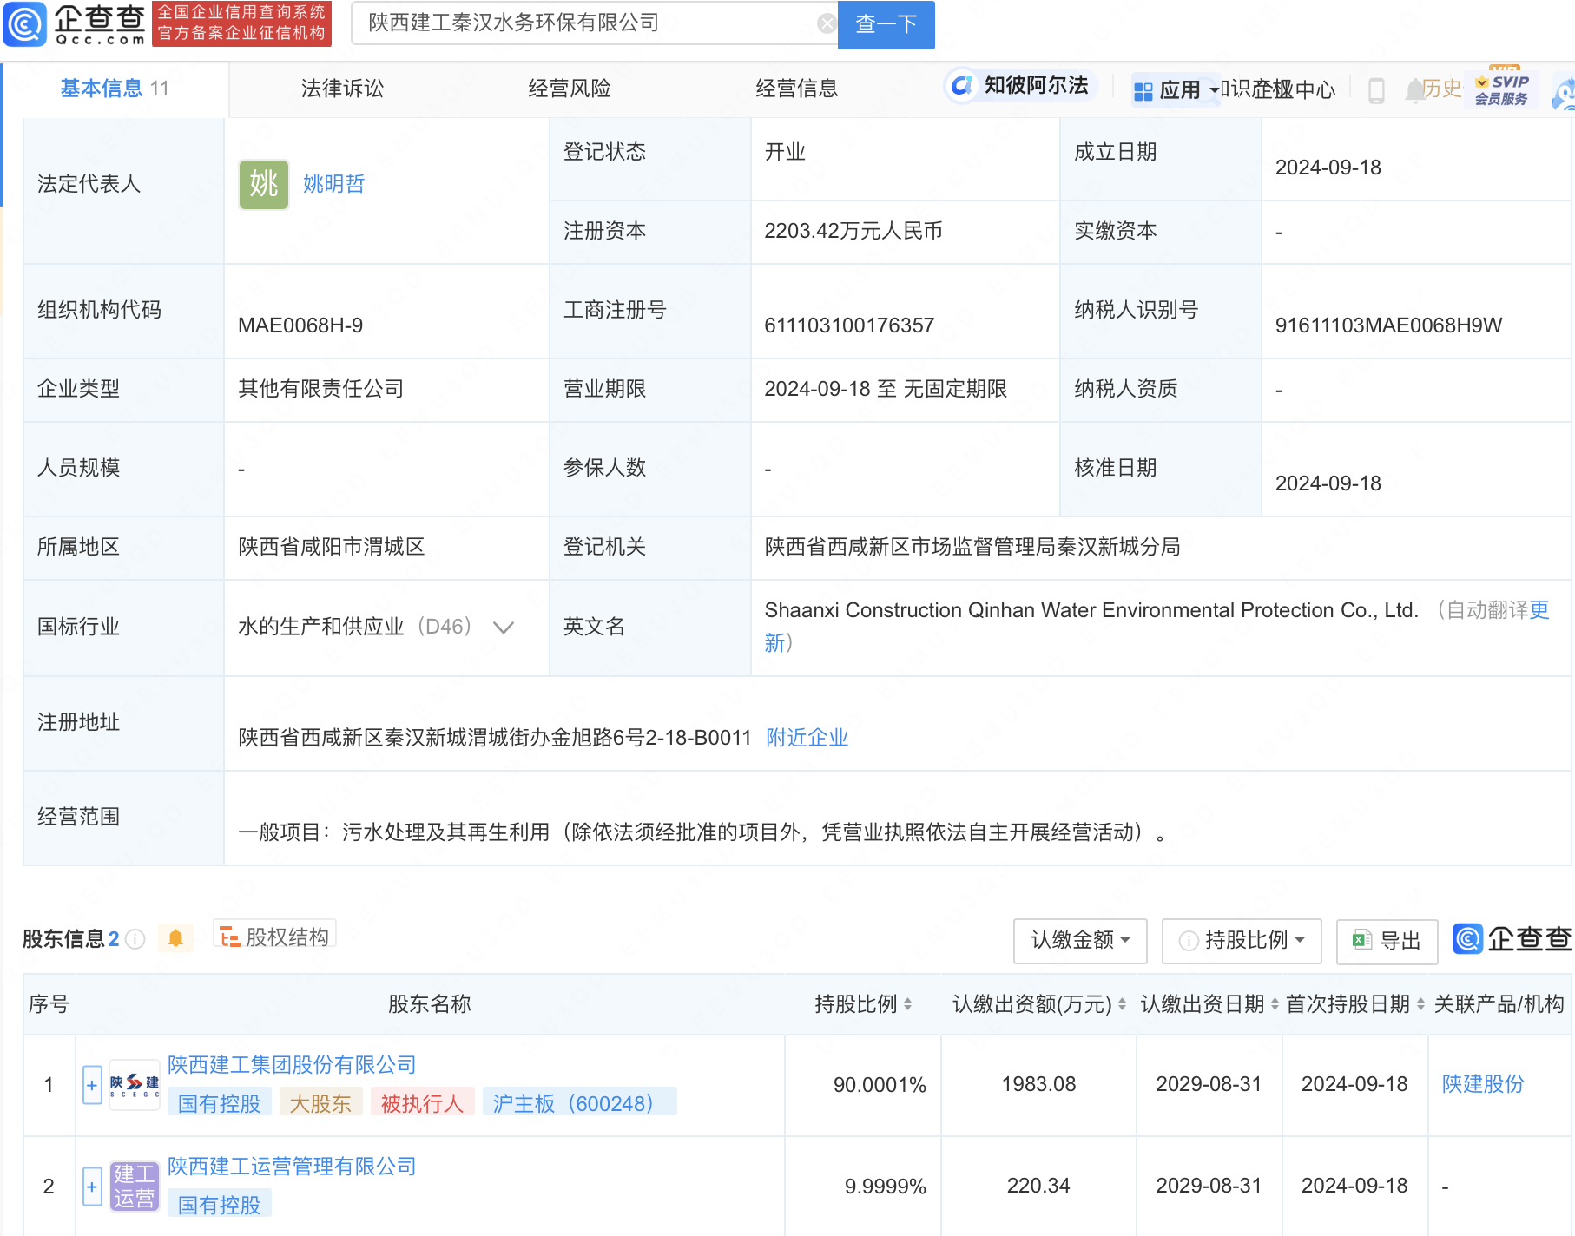The height and width of the screenshot is (1236, 1575).
Task: Select taxpayer ID 91611103MAE0068H9W
Action: (1388, 325)
